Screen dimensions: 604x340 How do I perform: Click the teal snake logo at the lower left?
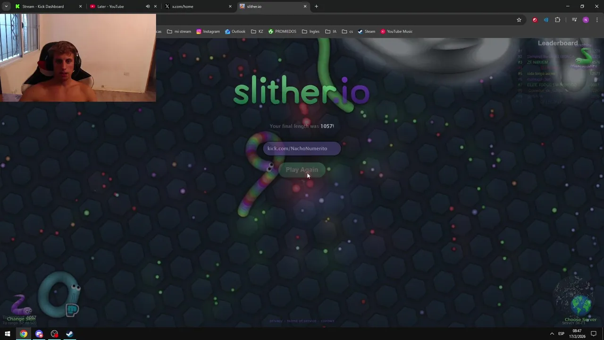click(59, 295)
